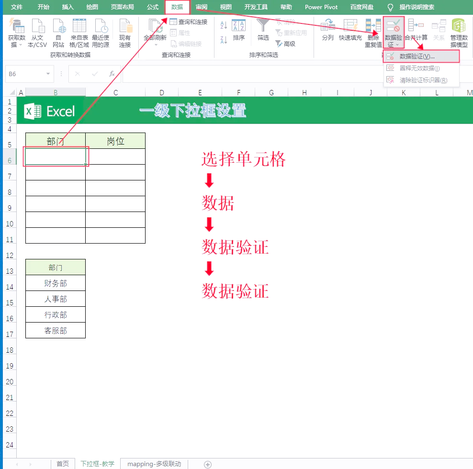Click the 从文本/CSV import icon
473x469 pixels.
coord(38,26)
